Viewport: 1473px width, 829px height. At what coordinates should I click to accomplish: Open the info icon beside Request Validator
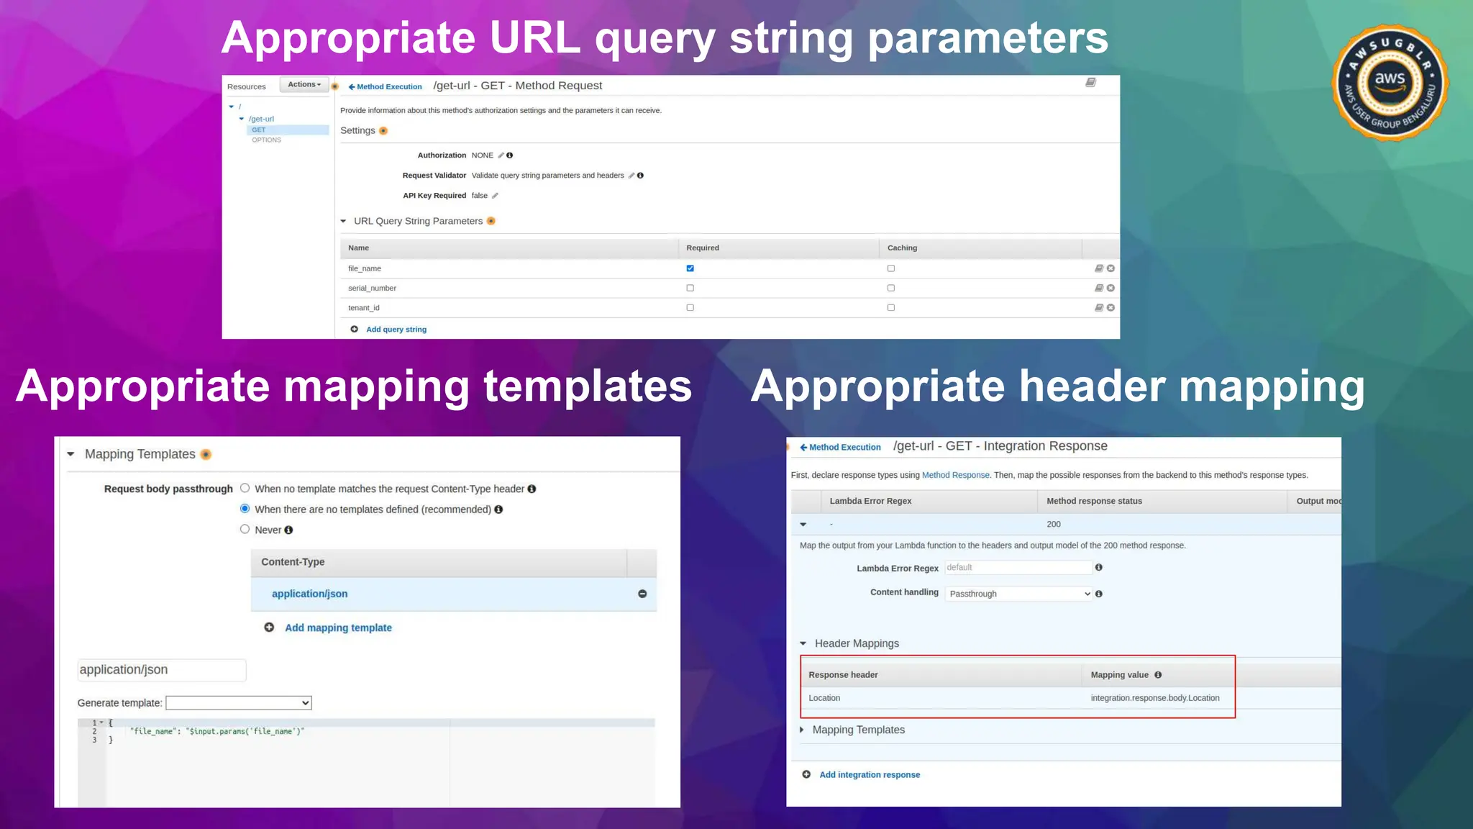(640, 176)
